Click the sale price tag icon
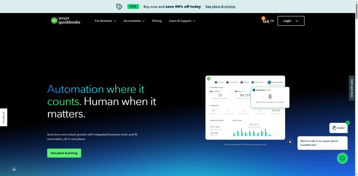Viewport: 358px width, 176px height. coord(119,6)
